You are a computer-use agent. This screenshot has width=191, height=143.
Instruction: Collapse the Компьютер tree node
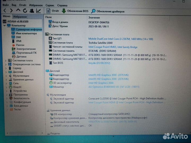tap(5, 25)
